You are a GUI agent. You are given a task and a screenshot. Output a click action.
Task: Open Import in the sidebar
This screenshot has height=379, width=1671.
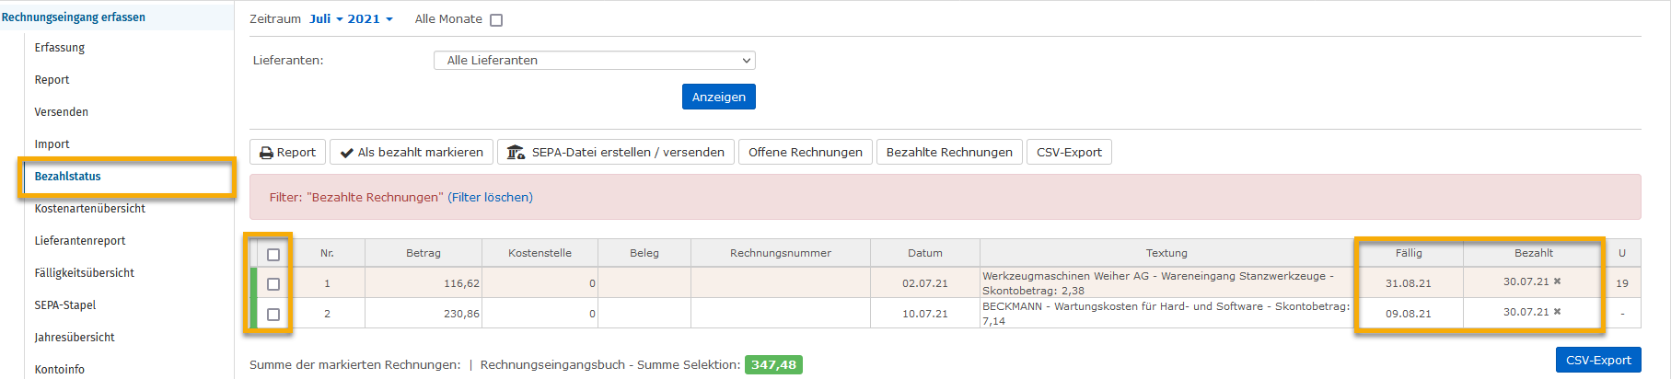[x=52, y=144]
